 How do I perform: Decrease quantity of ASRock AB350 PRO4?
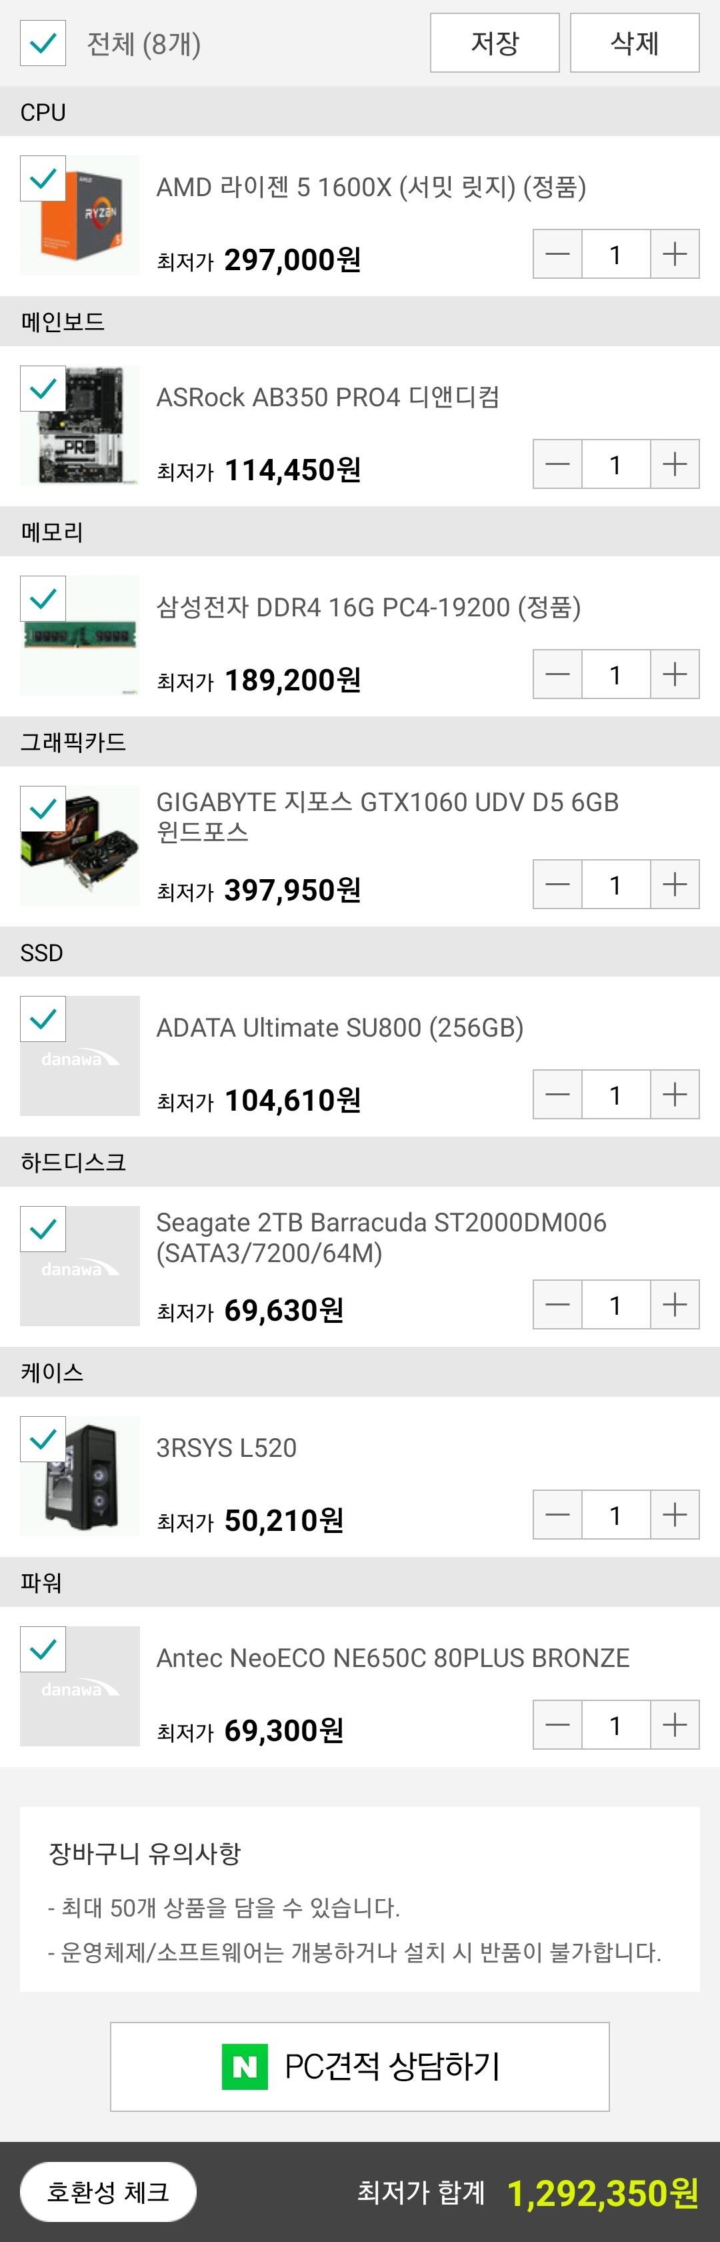557,464
